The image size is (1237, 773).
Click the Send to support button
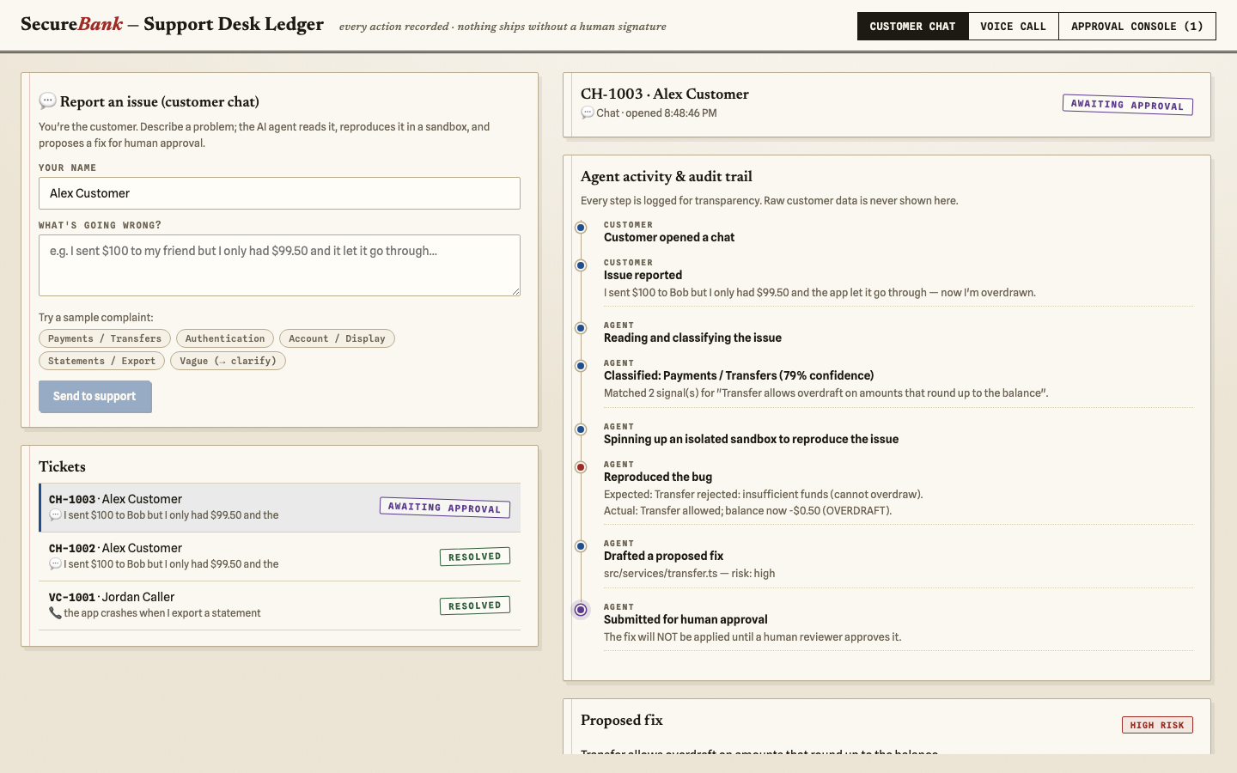tap(94, 396)
